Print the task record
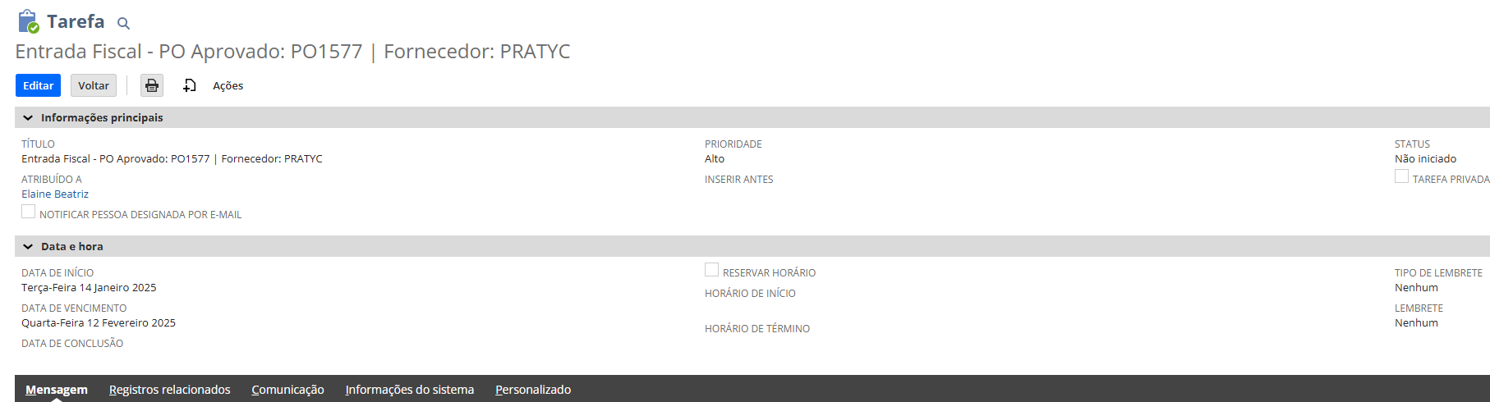 tap(152, 85)
